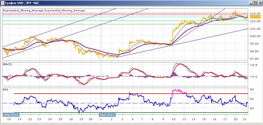Click the +0.5 MACD scale label

pos(253,65)
